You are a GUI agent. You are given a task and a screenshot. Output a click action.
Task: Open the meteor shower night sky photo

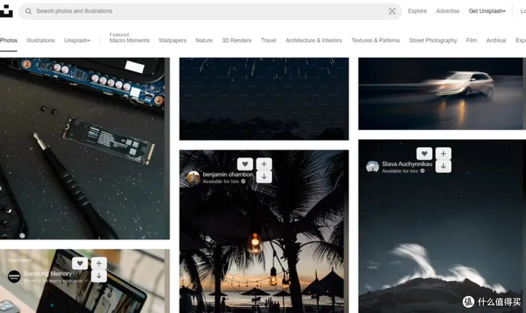tap(264, 99)
